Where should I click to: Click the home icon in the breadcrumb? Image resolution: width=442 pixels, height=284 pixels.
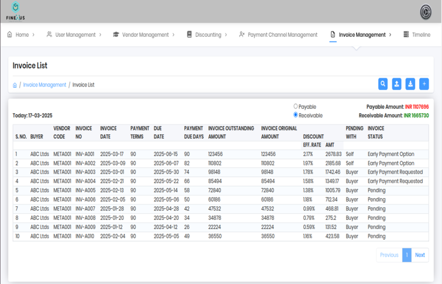(x=15, y=85)
